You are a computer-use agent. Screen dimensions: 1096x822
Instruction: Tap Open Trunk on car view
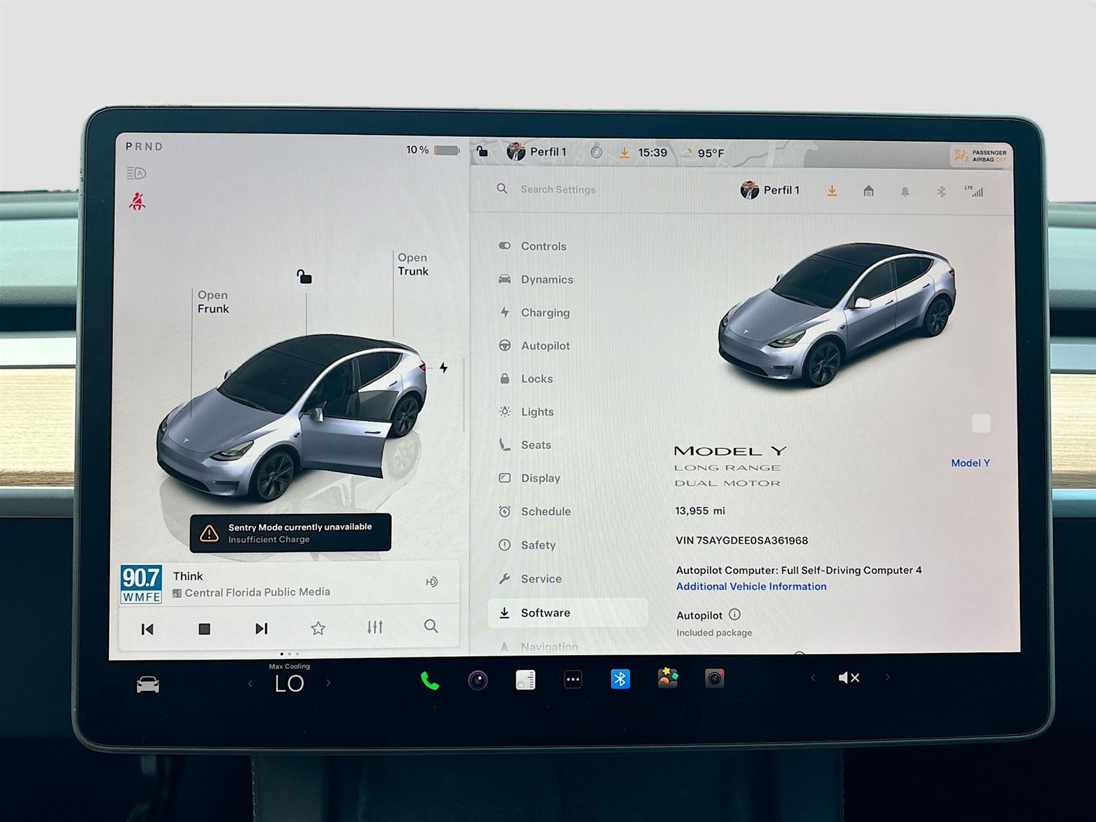pos(413,264)
